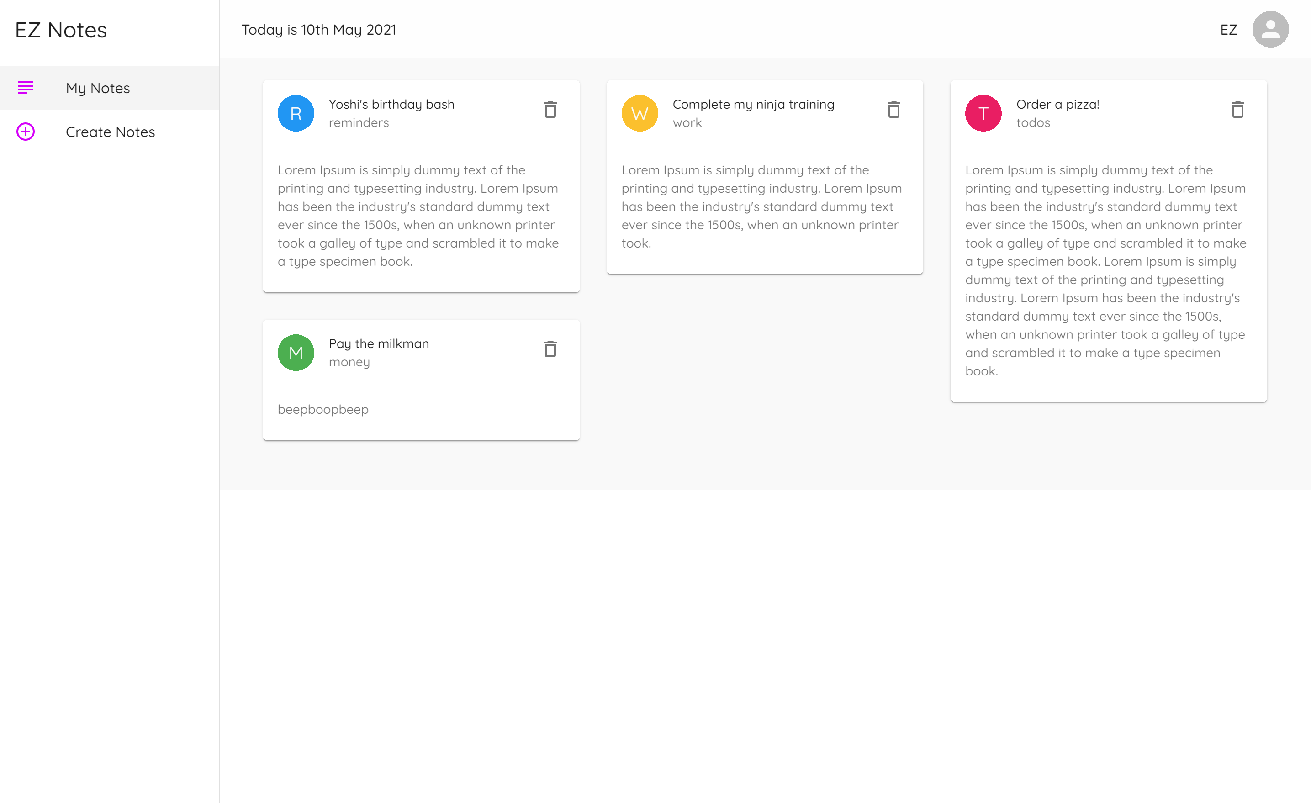The width and height of the screenshot is (1311, 803).
Task: Click the blue R reminders badge
Action: tap(296, 113)
